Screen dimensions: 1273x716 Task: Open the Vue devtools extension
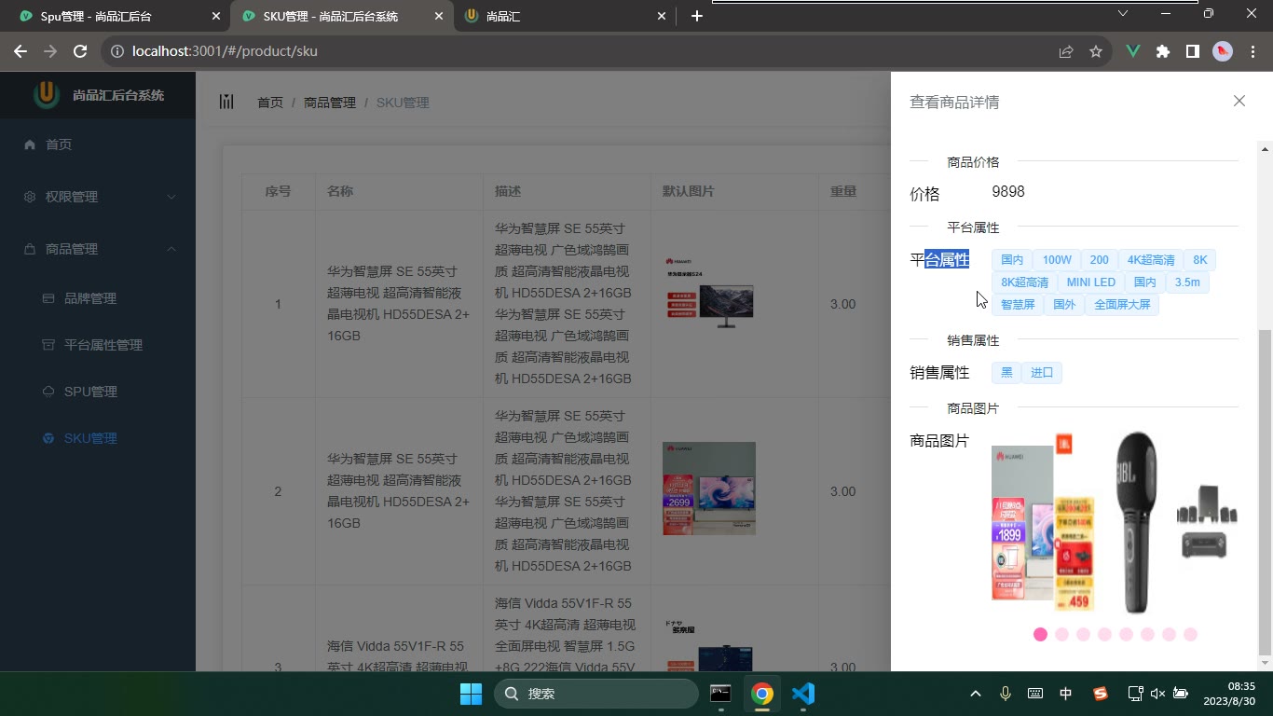(1133, 51)
